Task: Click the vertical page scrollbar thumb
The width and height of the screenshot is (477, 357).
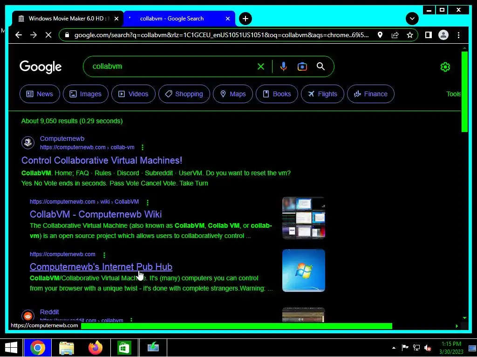Action: point(464,92)
